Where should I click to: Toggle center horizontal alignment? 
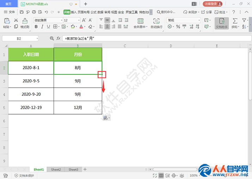pyautogui.click(x=107, y=26)
